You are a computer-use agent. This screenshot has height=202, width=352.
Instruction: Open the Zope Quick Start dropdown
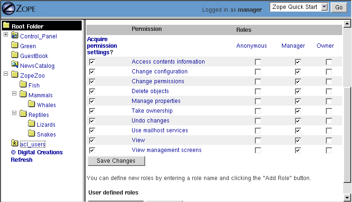pyautogui.click(x=300, y=7)
